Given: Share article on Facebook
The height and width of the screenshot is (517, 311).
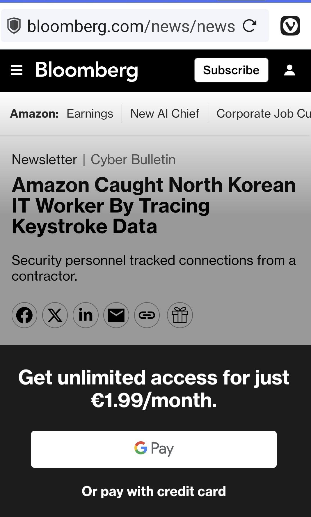Looking at the screenshot, I should 24,315.
